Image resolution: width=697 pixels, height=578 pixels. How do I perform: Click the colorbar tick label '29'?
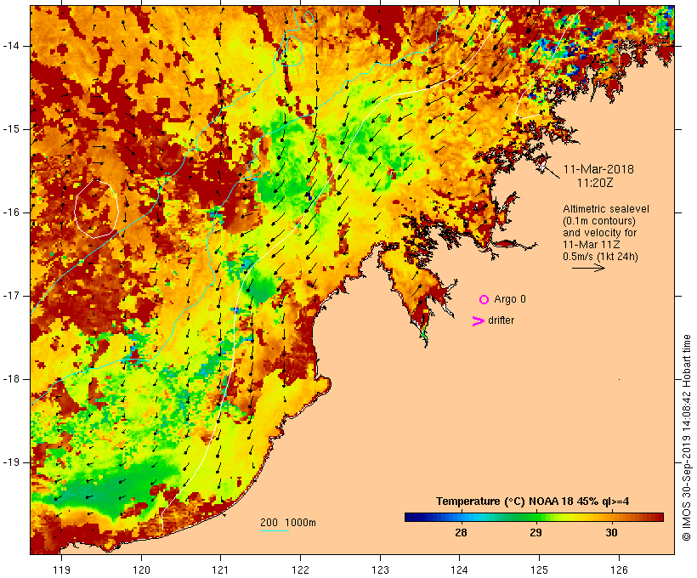(536, 533)
